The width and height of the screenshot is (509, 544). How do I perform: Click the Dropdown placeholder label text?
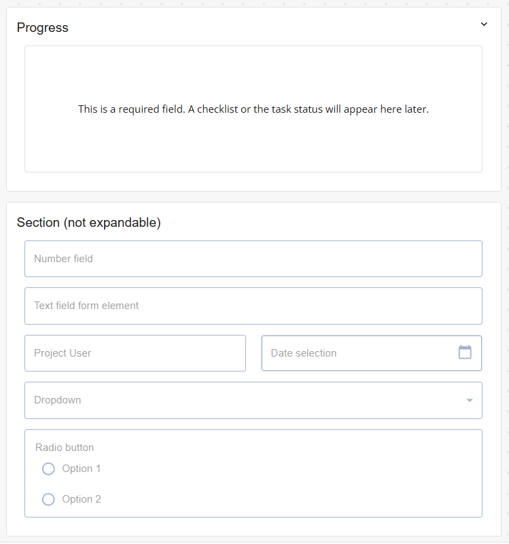pos(57,400)
